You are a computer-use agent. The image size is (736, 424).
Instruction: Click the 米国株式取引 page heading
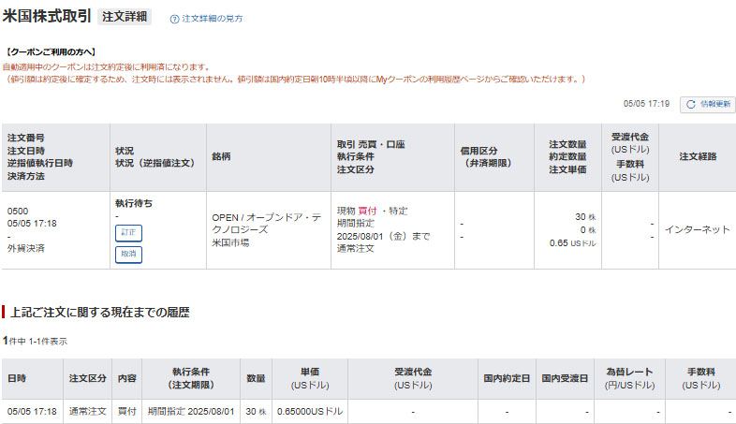tap(48, 17)
